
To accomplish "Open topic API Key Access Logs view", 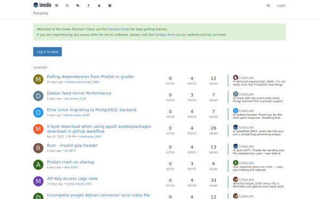I will [x=72, y=179].
